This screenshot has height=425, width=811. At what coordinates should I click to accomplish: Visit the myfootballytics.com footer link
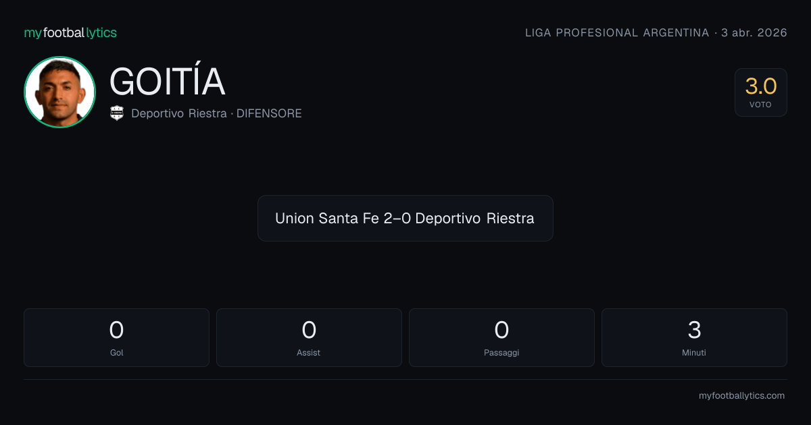(741, 396)
